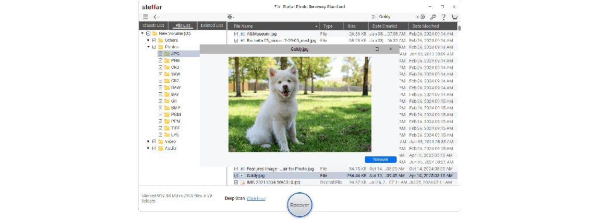Click the AlbMuseum.jpg file icon
This screenshot has width=599, height=220.
[x=243, y=34]
